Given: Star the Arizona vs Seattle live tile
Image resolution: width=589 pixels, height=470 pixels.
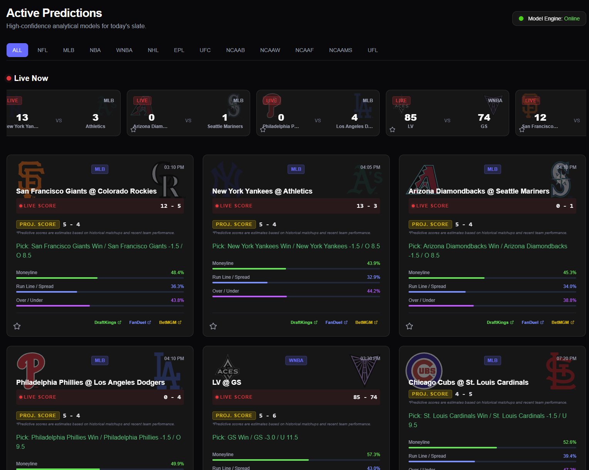Looking at the screenshot, I should [133, 130].
